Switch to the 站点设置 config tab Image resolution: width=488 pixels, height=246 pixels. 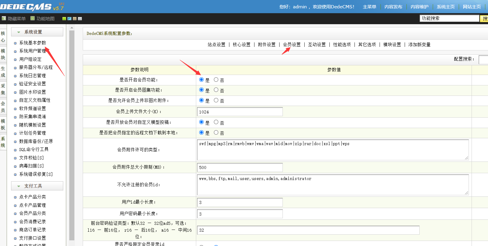[x=217, y=44]
